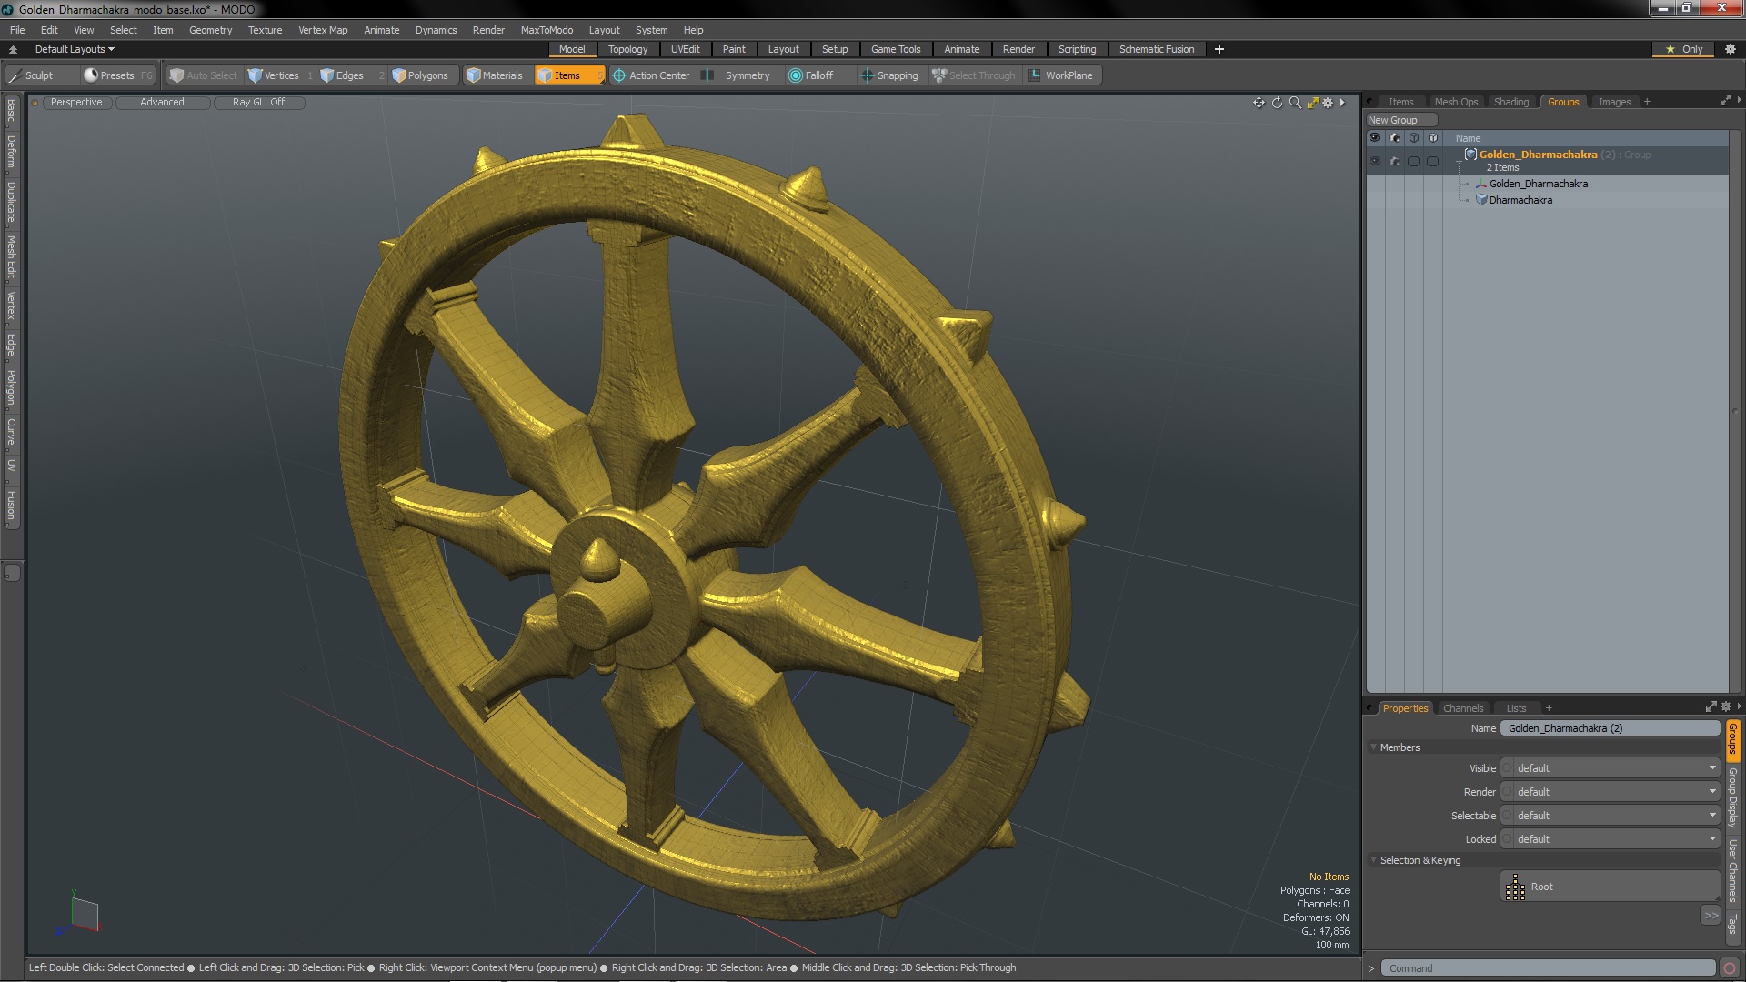Click the viewport pan (move arrows) icon

1259,103
